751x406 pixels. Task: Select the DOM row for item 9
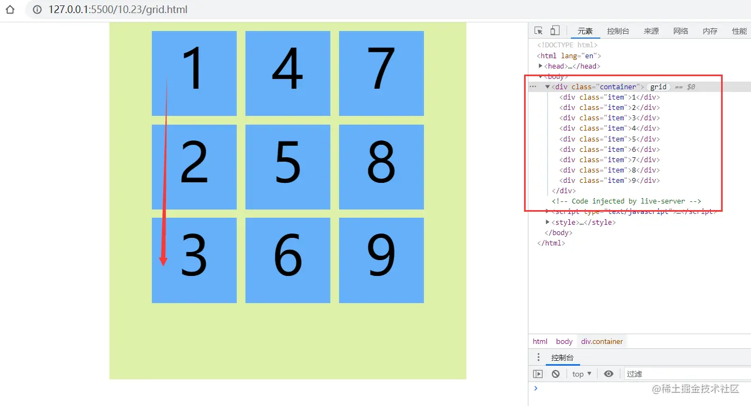click(610, 180)
